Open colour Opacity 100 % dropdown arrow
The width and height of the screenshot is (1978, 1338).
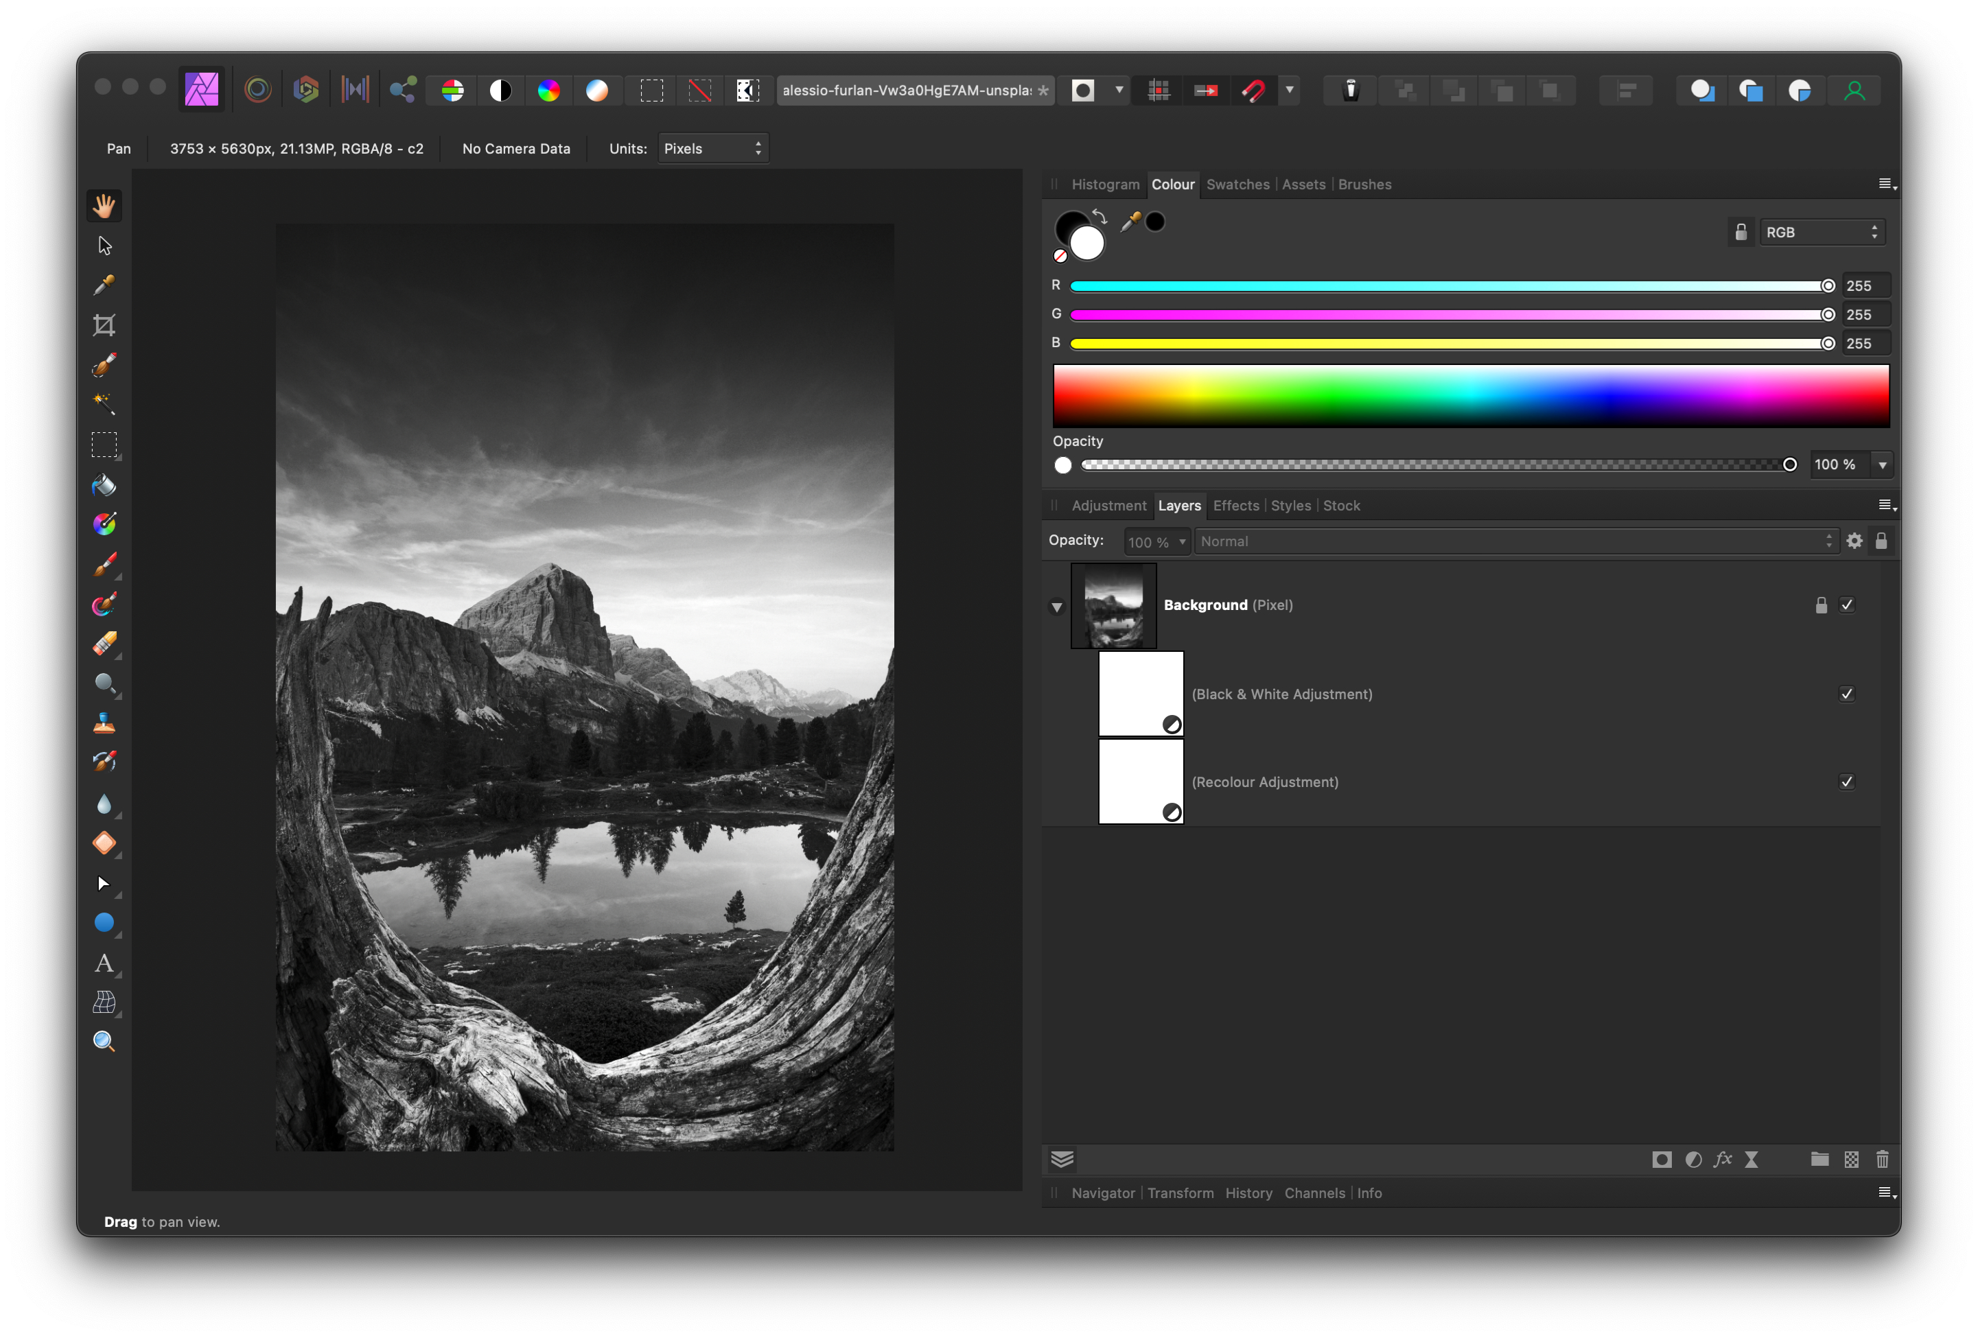(x=1882, y=465)
